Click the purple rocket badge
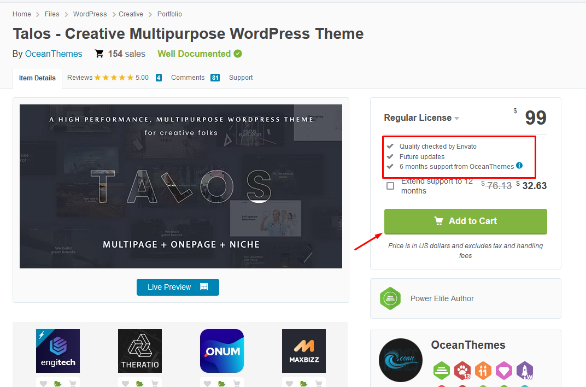The image size is (586, 387). pyautogui.click(x=525, y=371)
